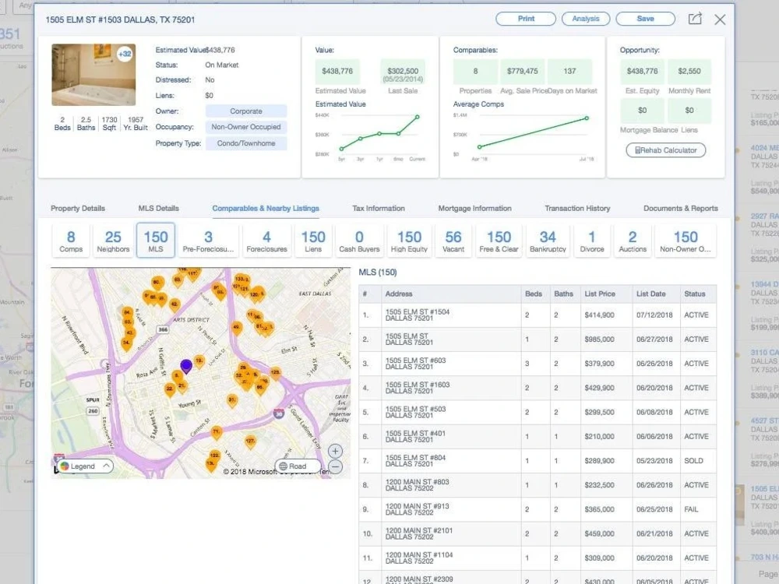Select the 34 Bankruptcy tile
The image size is (779, 584).
[548, 241]
